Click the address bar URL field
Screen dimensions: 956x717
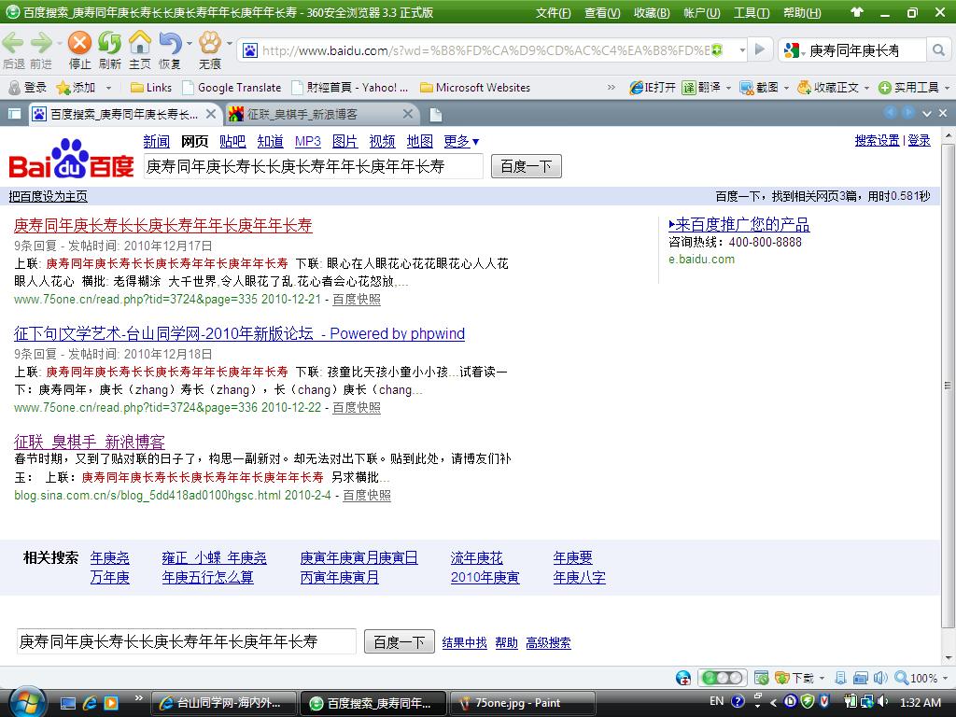pyautogui.click(x=485, y=50)
